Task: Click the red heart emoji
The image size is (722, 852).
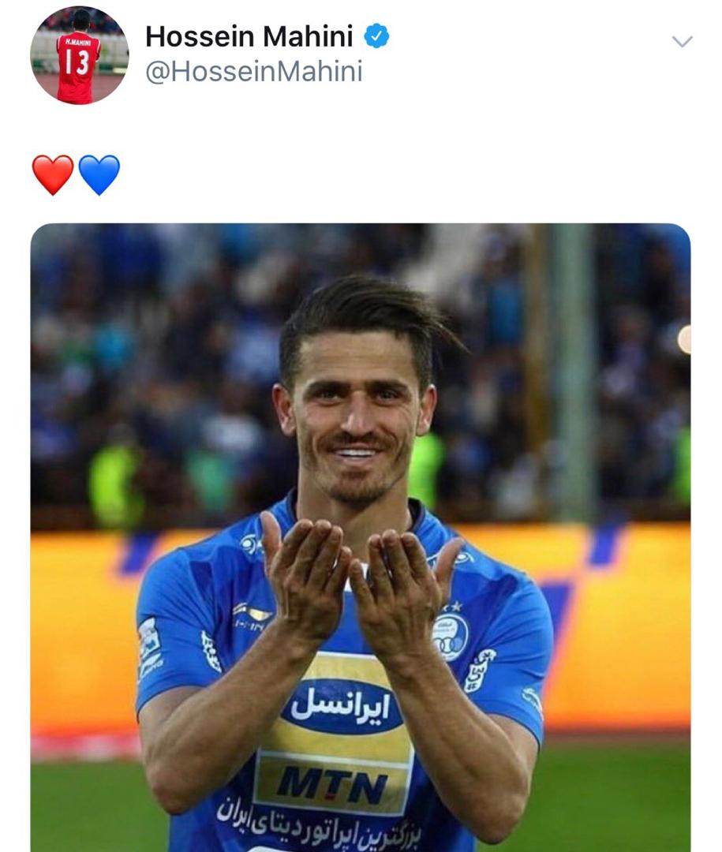Action: [x=53, y=174]
